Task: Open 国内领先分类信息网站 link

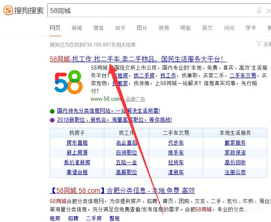Action: tap(108, 111)
